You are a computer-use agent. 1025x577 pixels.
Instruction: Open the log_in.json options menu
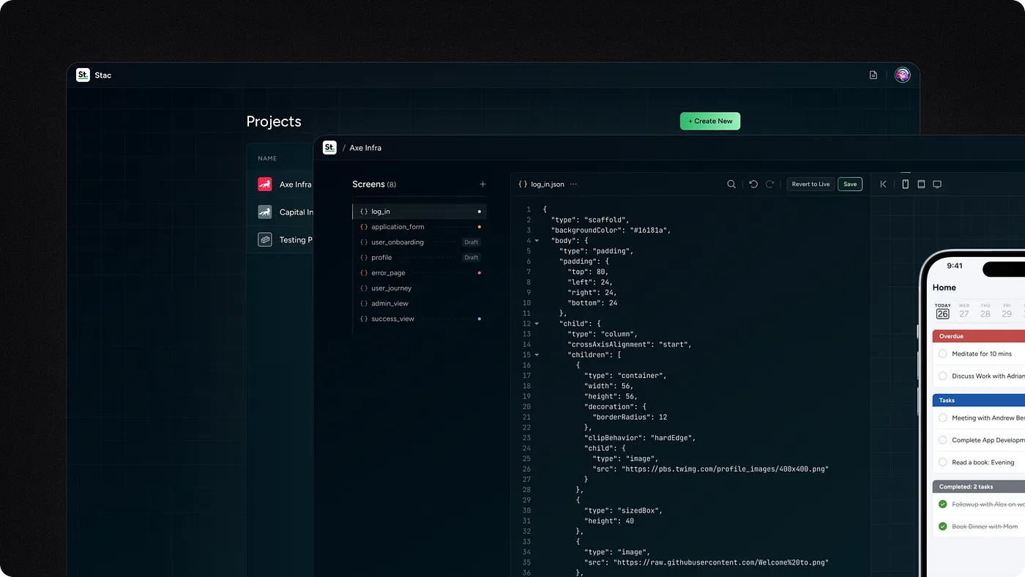coord(574,184)
